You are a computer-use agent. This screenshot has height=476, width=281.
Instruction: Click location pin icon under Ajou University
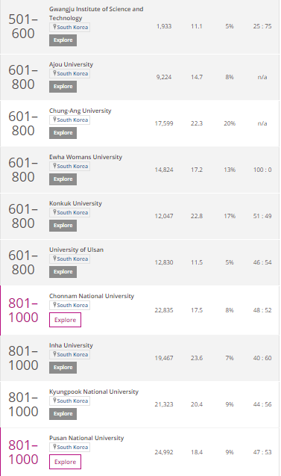click(54, 73)
